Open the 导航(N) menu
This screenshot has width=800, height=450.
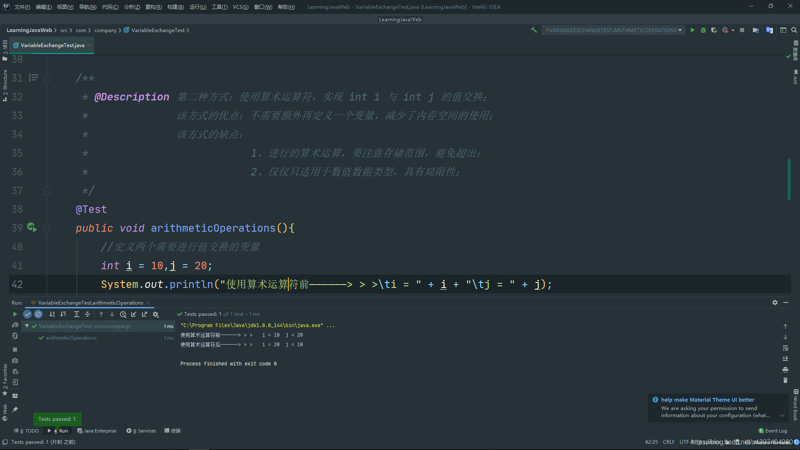click(x=87, y=7)
